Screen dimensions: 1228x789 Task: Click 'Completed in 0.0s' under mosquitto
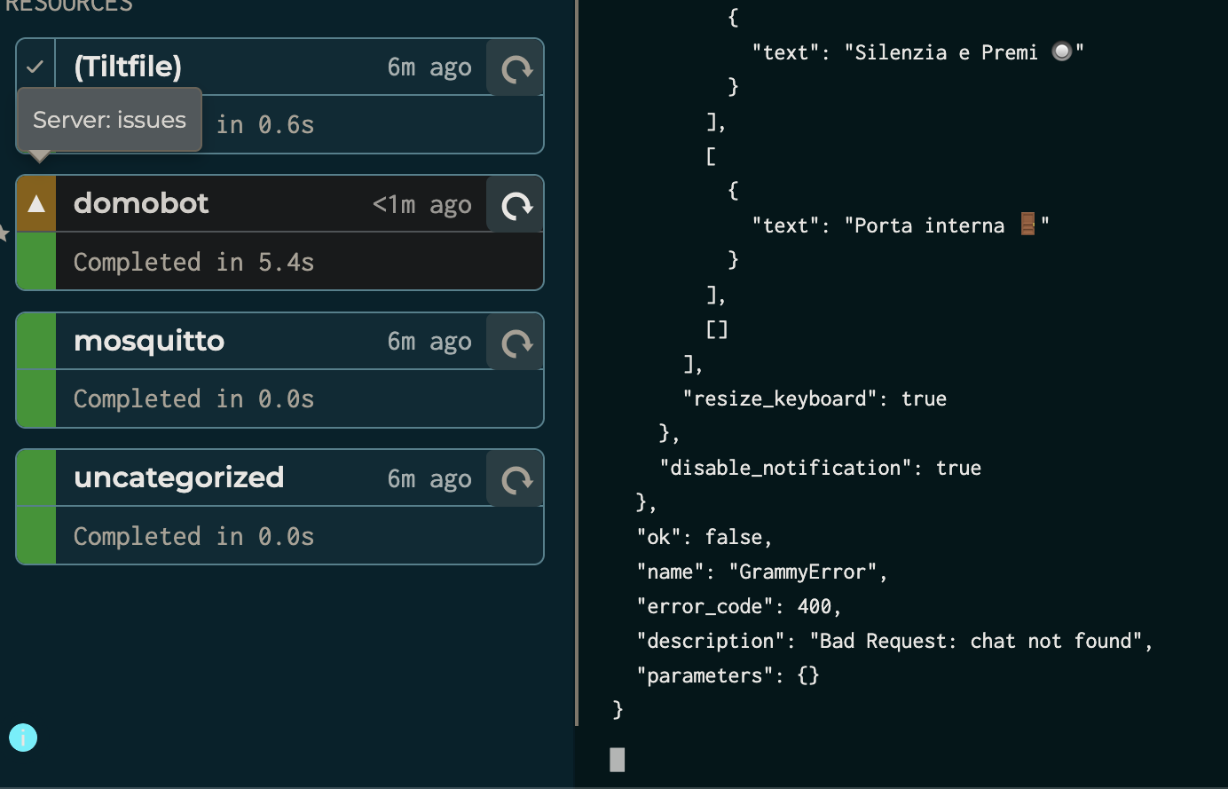pos(193,398)
